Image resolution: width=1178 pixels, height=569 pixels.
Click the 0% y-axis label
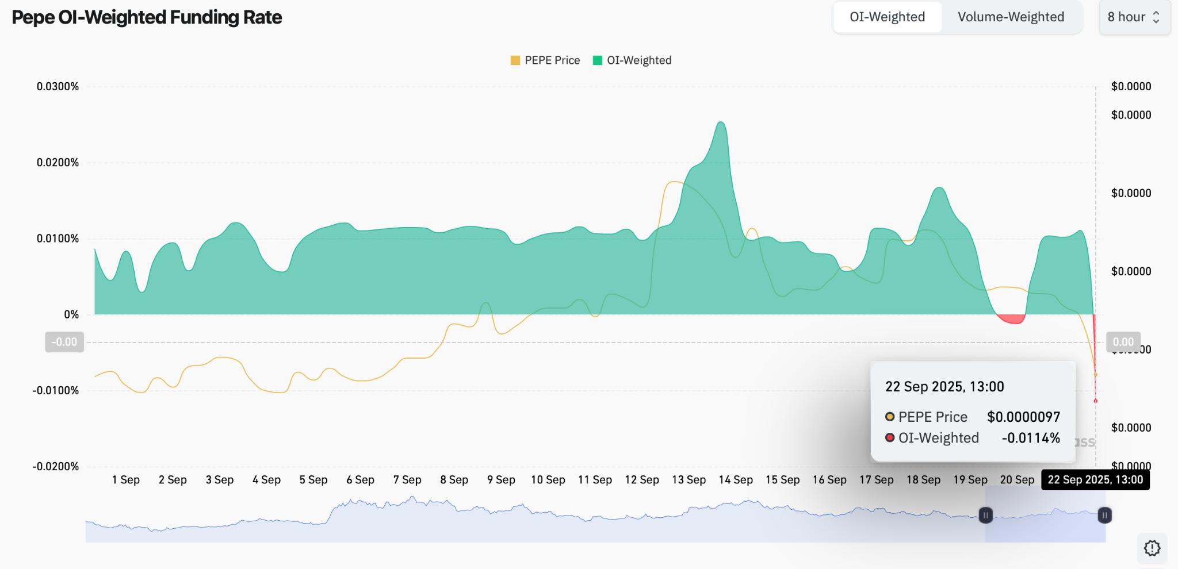(71, 314)
